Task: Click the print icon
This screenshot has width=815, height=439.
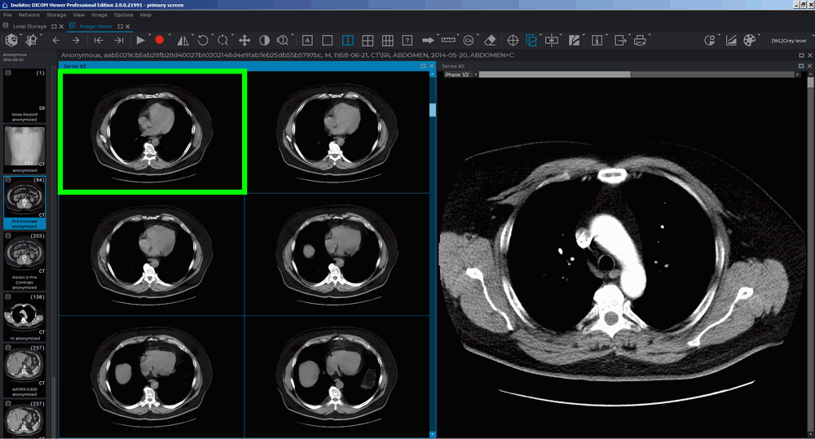Action: (x=641, y=40)
